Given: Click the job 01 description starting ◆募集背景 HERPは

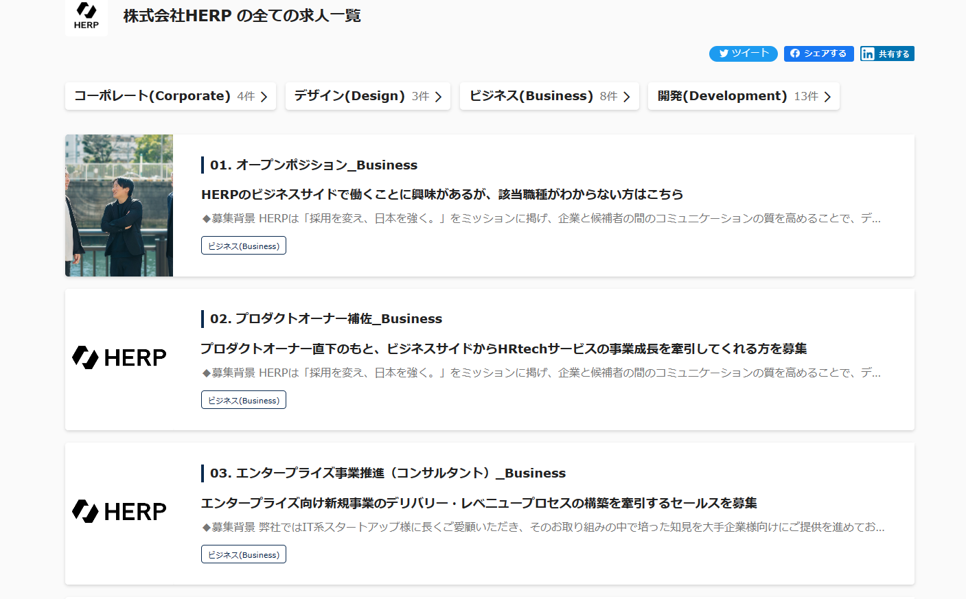Looking at the screenshot, I should 541,218.
